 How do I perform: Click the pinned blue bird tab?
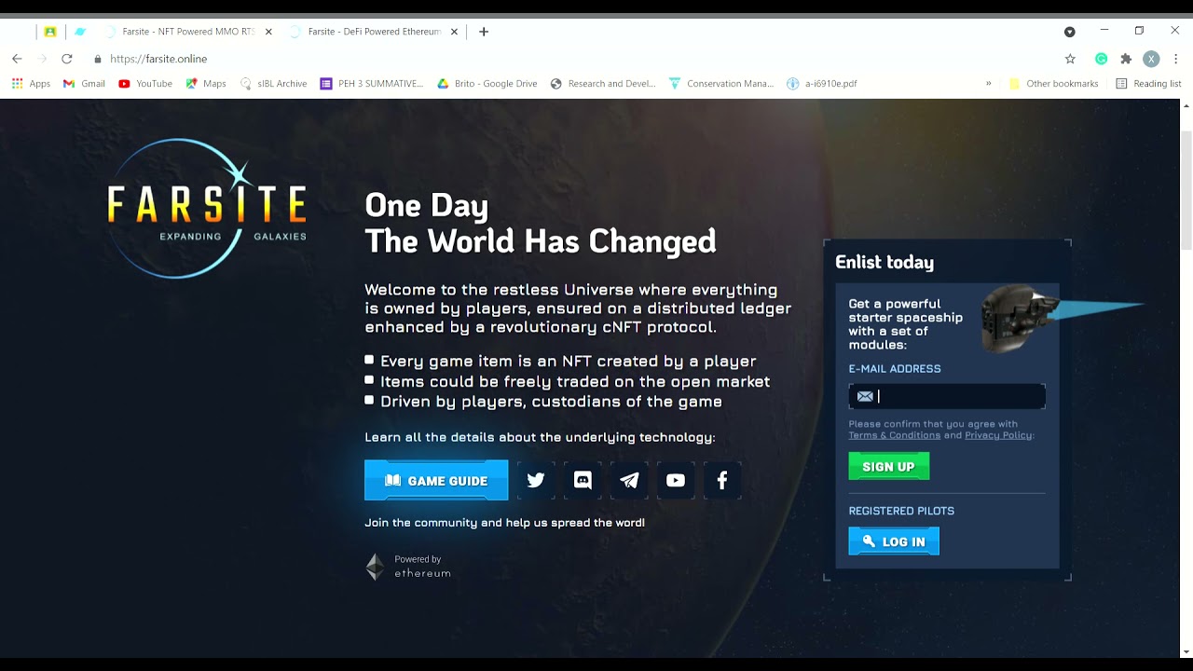coord(80,32)
